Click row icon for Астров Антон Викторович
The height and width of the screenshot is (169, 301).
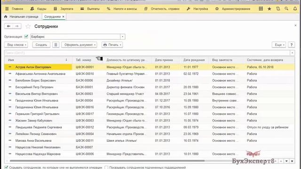pyautogui.click(x=10, y=67)
